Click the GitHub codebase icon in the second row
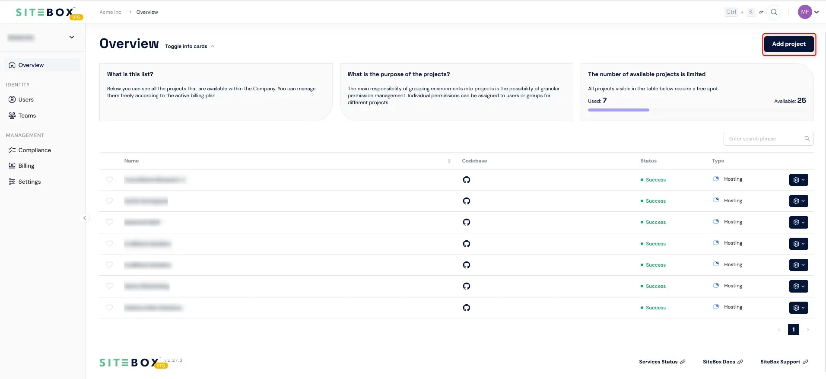Image resolution: width=826 pixels, height=379 pixels. (x=466, y=201)
